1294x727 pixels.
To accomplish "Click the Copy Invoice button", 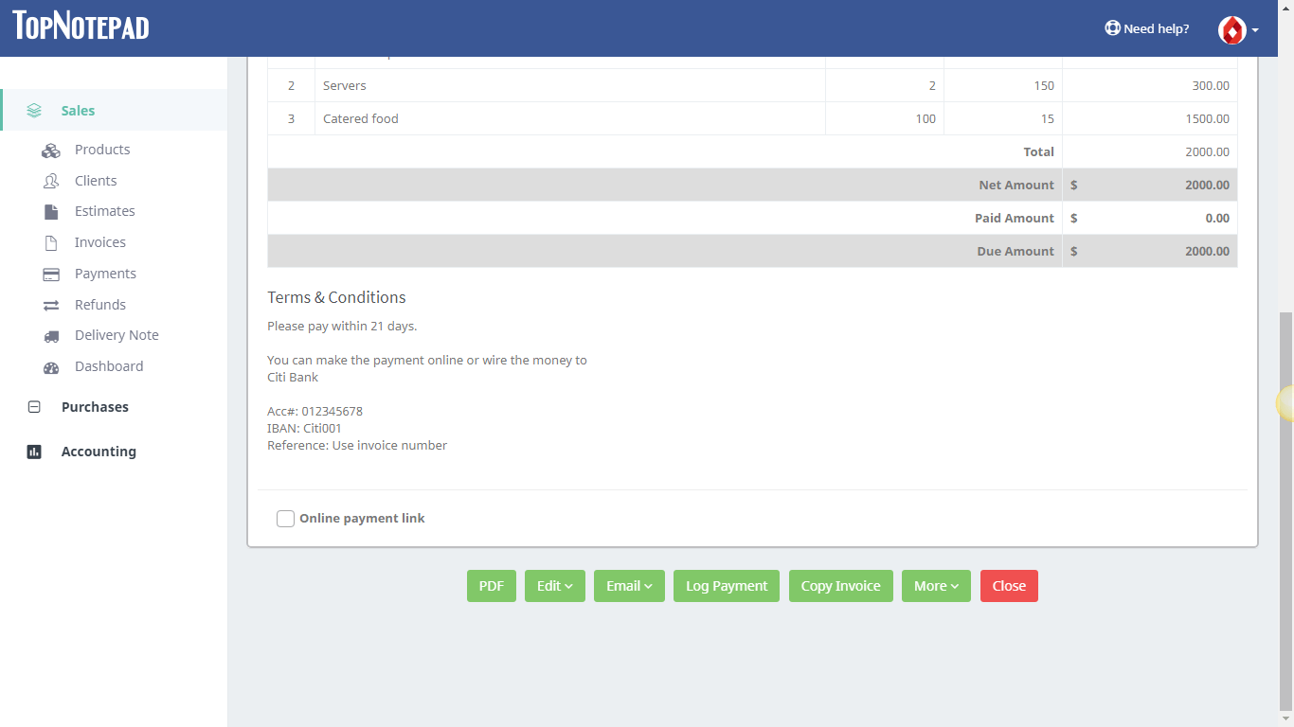I will pos(840,586).
